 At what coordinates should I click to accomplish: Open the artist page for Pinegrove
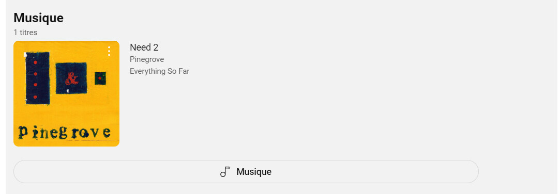point(147,59)
